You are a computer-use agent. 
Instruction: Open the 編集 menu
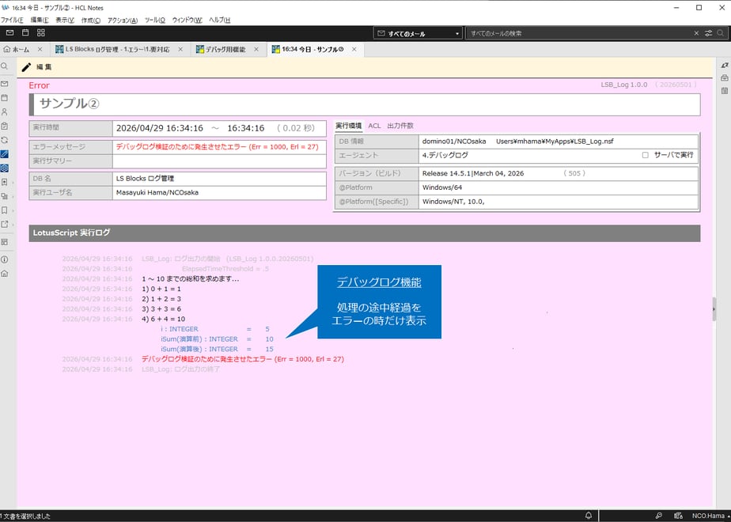click(x=40, y=20)
